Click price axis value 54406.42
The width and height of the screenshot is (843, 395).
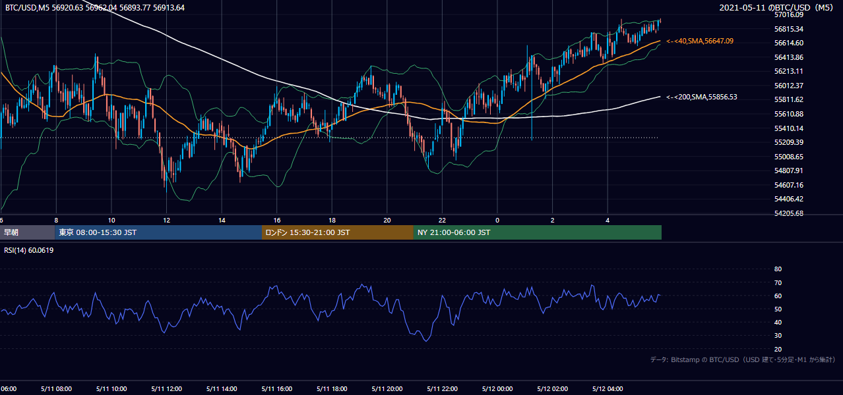(788, 199)
